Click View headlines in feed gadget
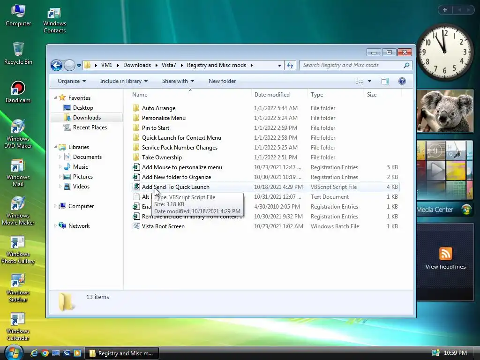 click(445, 267)
